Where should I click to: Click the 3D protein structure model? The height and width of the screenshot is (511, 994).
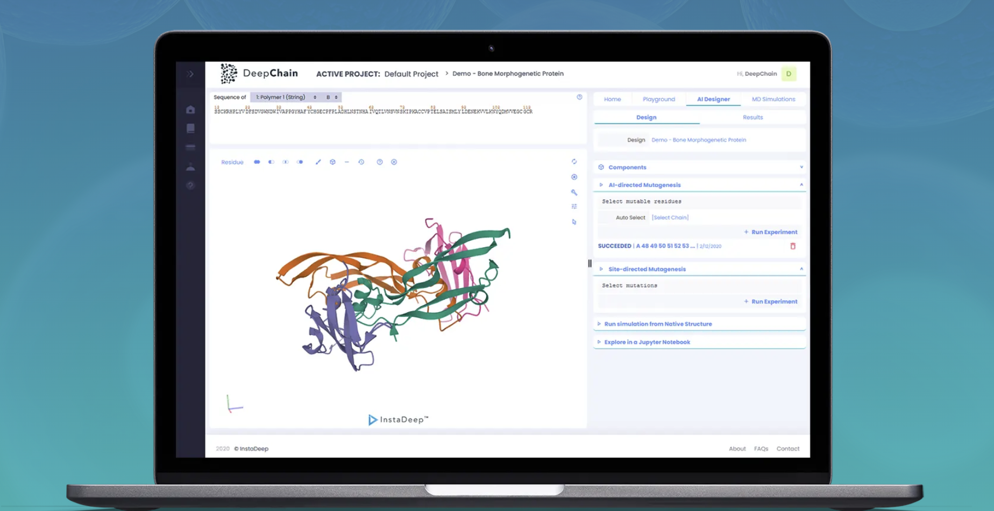click(393, 293)
